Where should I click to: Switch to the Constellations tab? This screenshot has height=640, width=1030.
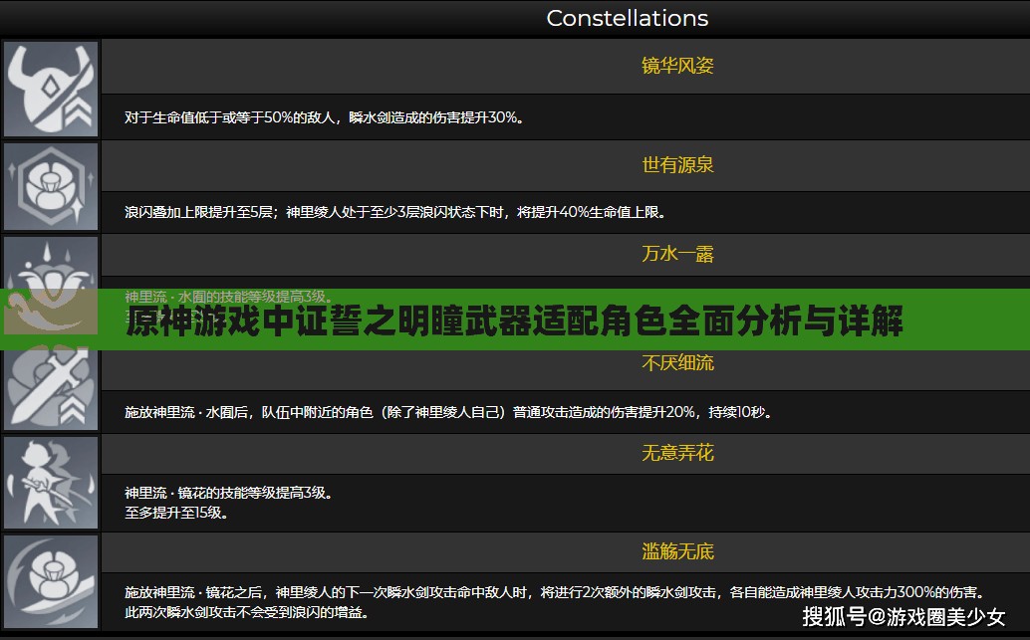(627, 17)
